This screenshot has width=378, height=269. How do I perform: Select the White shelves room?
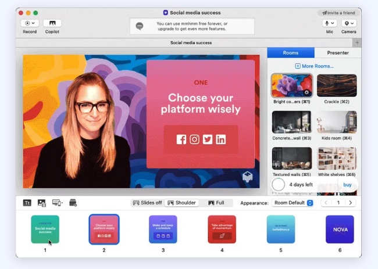[337, 159]
